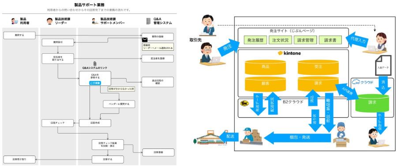Open the blue 手順書 badge
The width and height of the screenshot is (397, 167).
click(95, 83)
